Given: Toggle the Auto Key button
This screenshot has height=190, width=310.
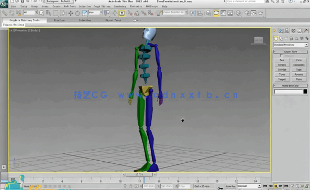Looking at the screenshot, I should 231,186.
